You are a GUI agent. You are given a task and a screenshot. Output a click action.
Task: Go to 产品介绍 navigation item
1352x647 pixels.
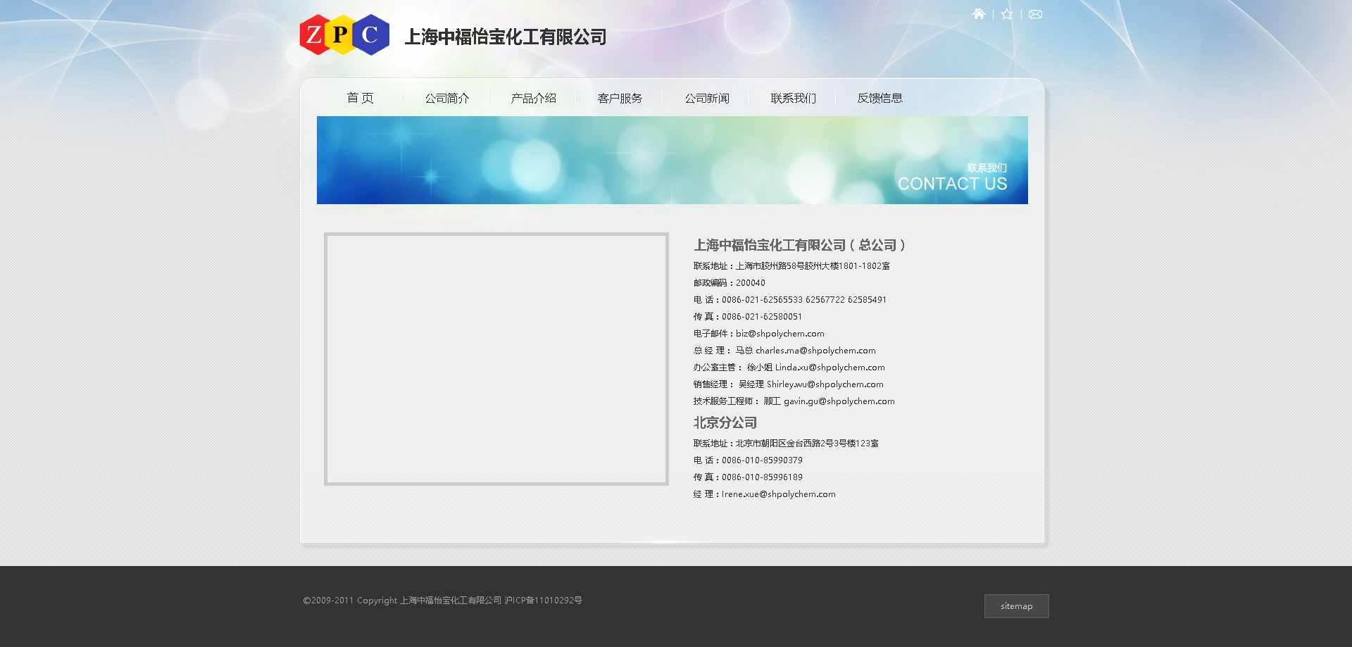click(x=533, y=98)
